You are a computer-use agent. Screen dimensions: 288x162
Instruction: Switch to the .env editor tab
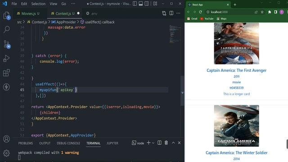tap(92, 13)
